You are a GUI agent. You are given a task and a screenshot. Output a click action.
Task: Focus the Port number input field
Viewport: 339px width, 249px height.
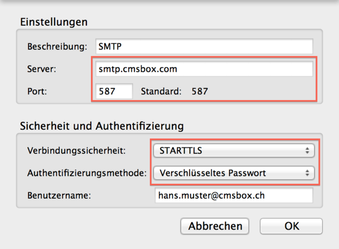tap(114, 92)
